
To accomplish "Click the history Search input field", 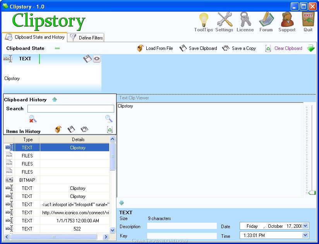I will pos(71,109).
